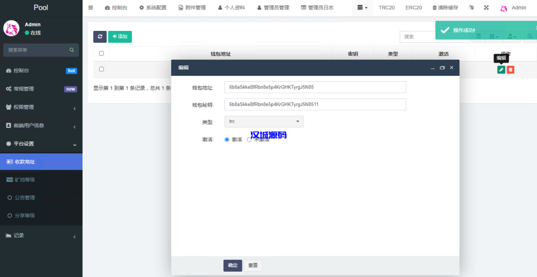Screen dimensions: 537x277
Task: Click the 重置 reset button
Action: [253, 265]
